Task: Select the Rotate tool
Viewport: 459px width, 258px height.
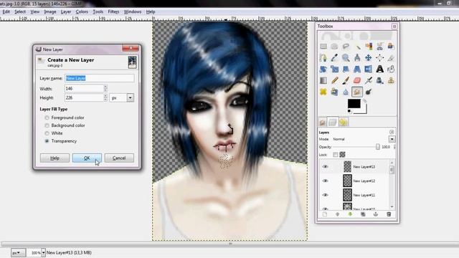Action: 323,69
